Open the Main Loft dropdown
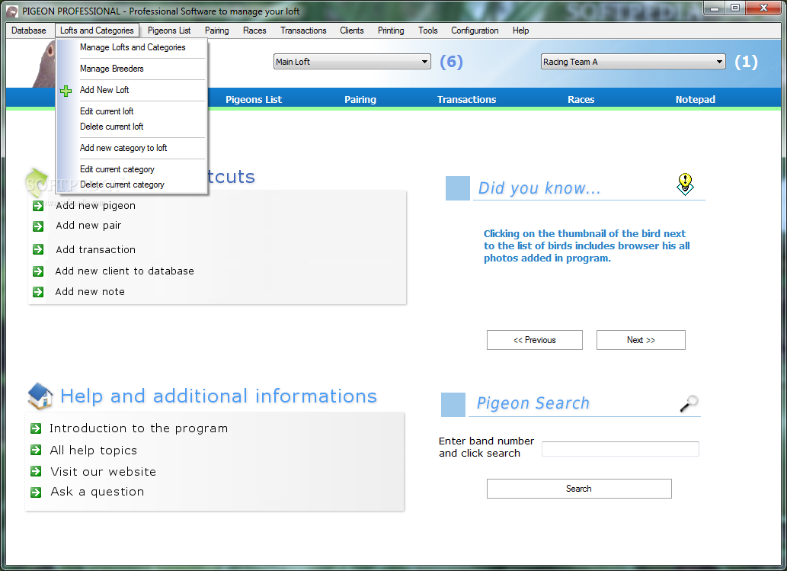 [x=352, y=62]
